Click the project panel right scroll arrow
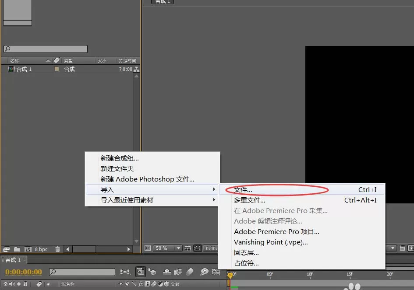 click(x=129, y=249)
